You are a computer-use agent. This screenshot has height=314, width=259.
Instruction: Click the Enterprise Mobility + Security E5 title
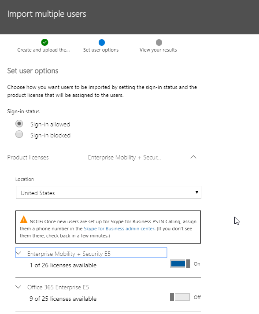[x=69, y=254]
